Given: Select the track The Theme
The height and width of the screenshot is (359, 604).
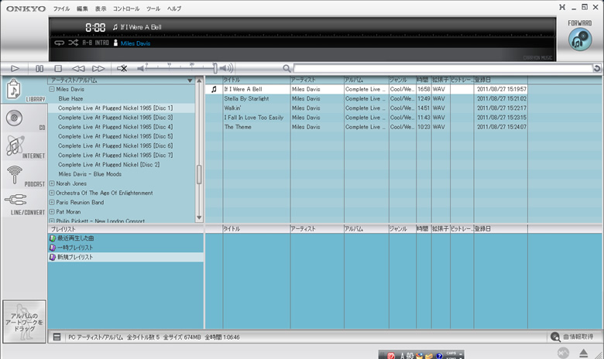Looking at the screenshot, I should 238,127.
